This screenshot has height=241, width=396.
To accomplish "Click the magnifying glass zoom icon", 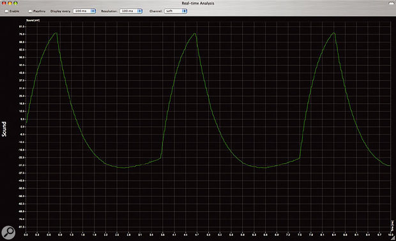I will pyautogui.click(x=8, y=233).
